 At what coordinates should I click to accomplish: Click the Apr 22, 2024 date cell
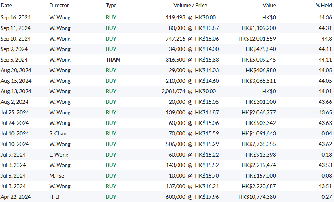(15, 197)
